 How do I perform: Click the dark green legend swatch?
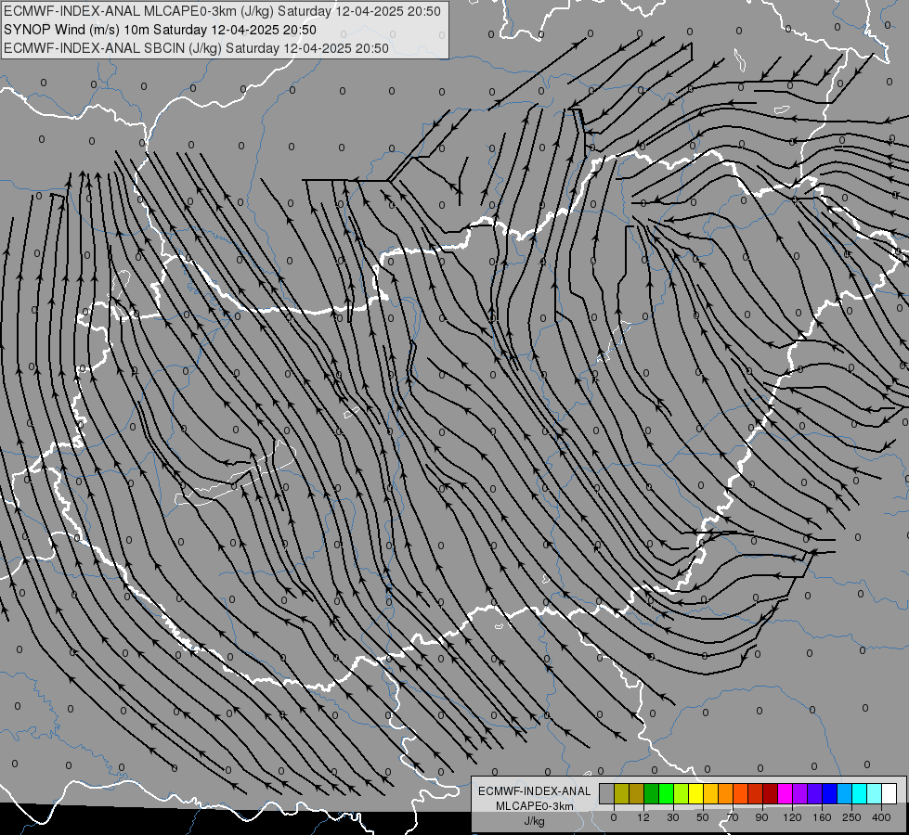click(x=652, y=793)
